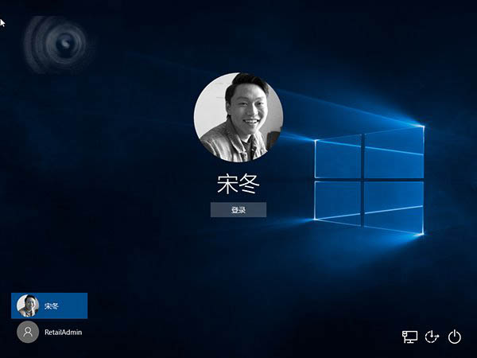Click the 登录 sign-in button
Image resolution: width=477 pixels, height=358 pixels.
point(238,210)
